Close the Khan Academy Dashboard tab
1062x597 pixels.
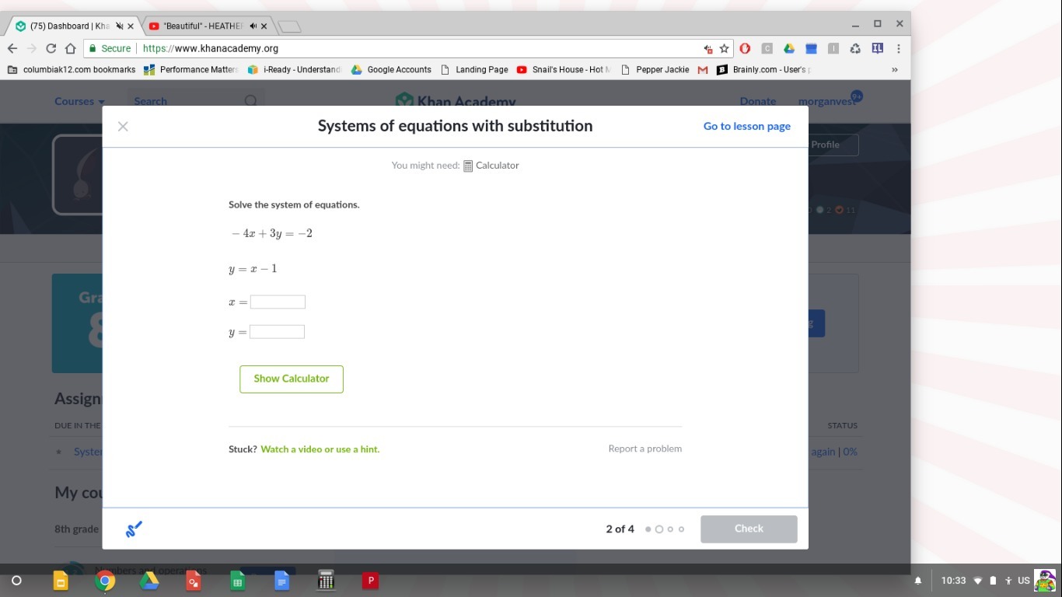click(131, 26)
